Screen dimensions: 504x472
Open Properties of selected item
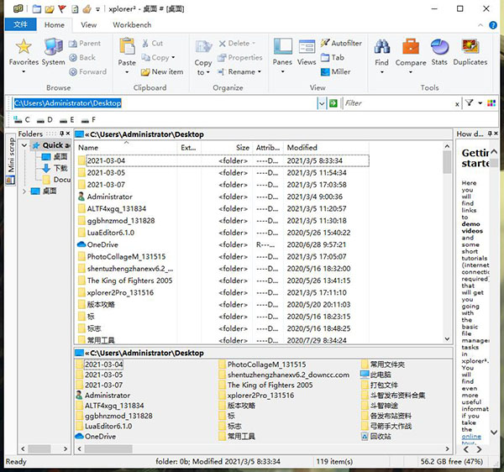pos(240,57)
